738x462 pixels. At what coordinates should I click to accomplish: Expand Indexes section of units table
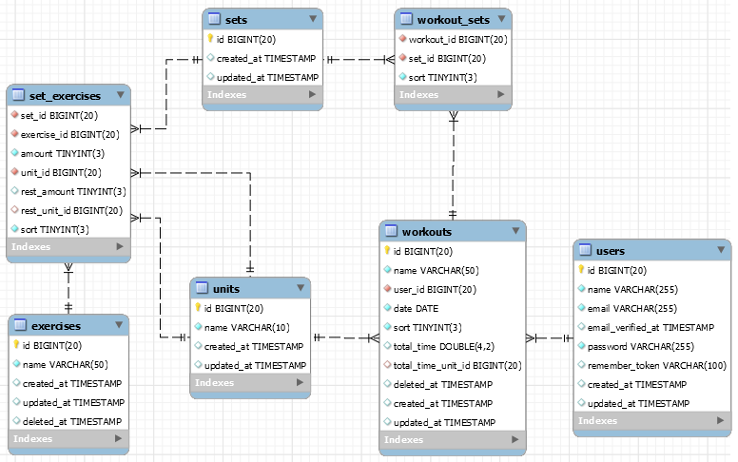300,382
